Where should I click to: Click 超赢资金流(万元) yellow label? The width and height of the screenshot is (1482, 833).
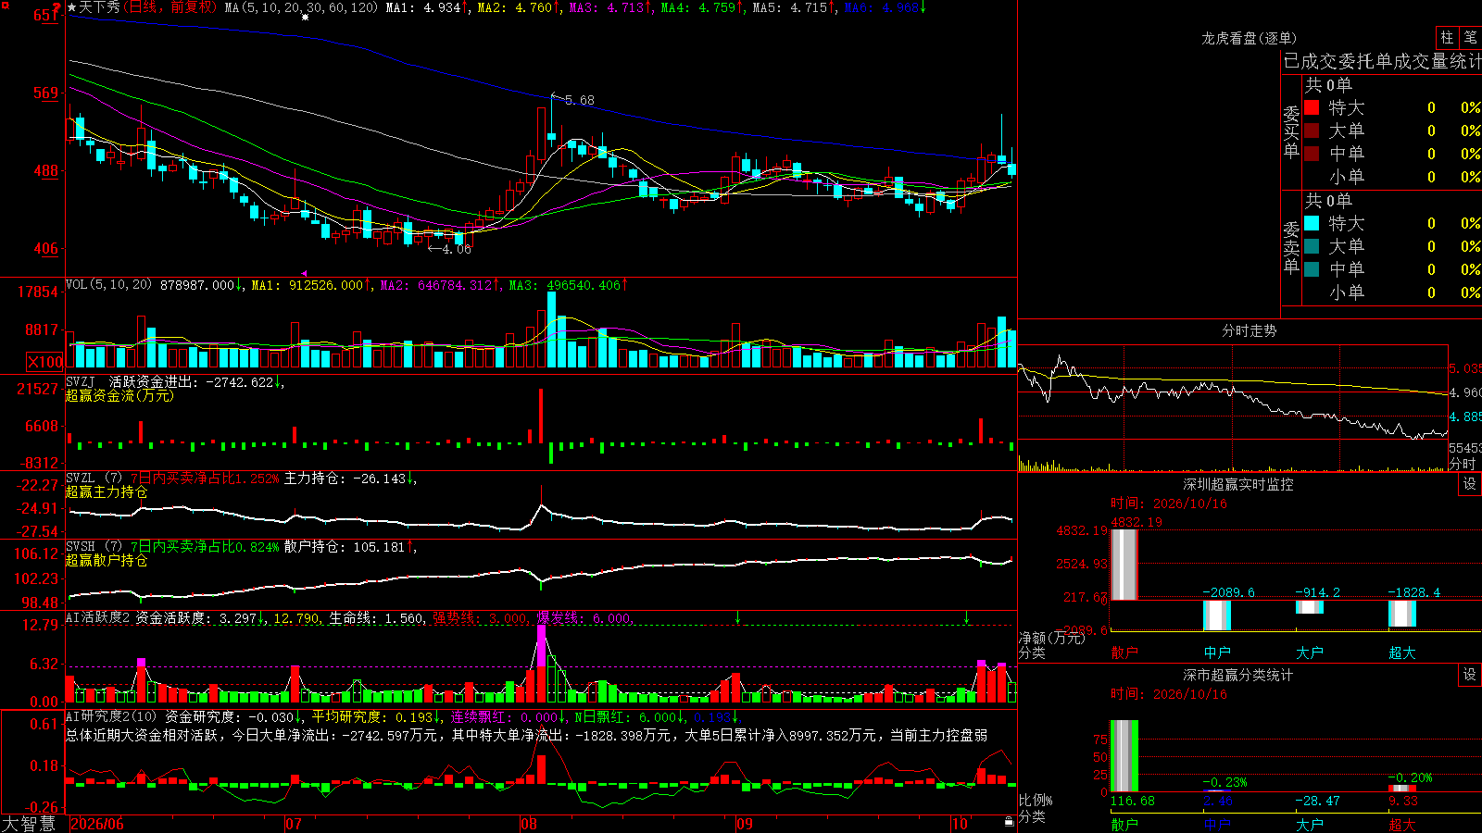tap(119, 395)
